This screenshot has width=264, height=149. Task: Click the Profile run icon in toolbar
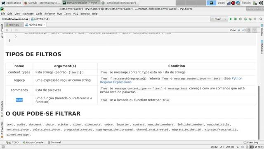tap(245, 19)
